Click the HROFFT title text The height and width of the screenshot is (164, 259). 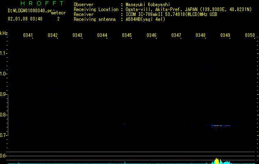pos(42,3)
